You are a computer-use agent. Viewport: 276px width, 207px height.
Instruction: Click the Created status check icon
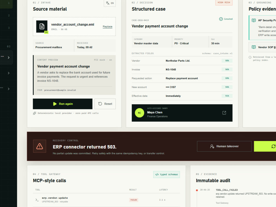(x=221, y=19)
